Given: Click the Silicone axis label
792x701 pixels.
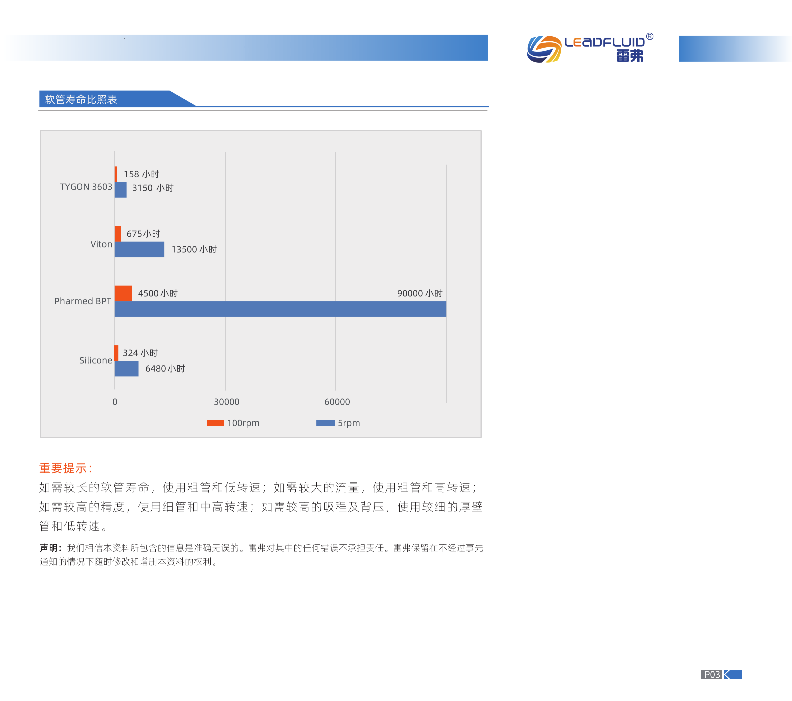Looking at the screenshot, I should tap(96, 360).
